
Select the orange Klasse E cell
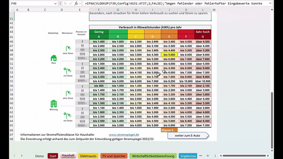[x=169, y=130]
